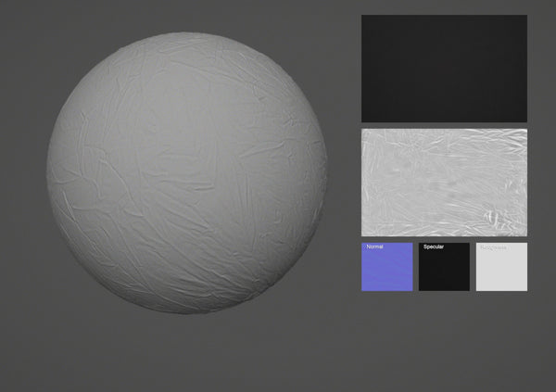
Task: Click the right edge of the sphere
Action: (x=324, y=173)
